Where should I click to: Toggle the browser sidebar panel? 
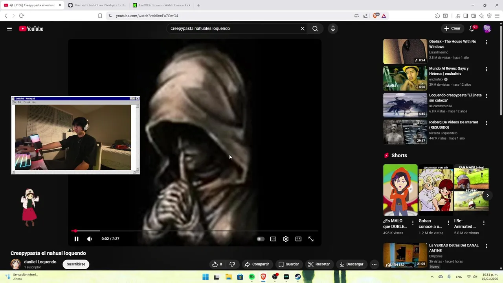[466, 16]
